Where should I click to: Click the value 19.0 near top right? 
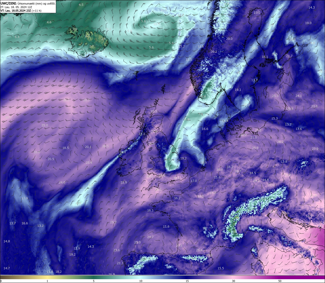click(x=308, y=23)
